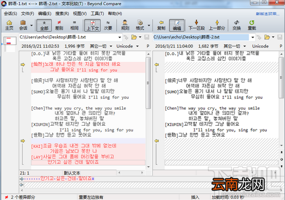Image resolution: width=285 pixels, height=200 pixels.
Task: Click left pane browse-back arrow icon
Action: [x=126, y=37]
